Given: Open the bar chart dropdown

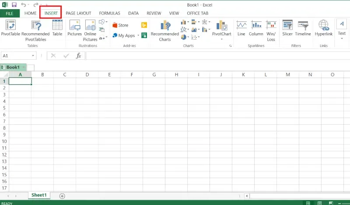Looking at the screenshot, I should [x=195, y=22].
